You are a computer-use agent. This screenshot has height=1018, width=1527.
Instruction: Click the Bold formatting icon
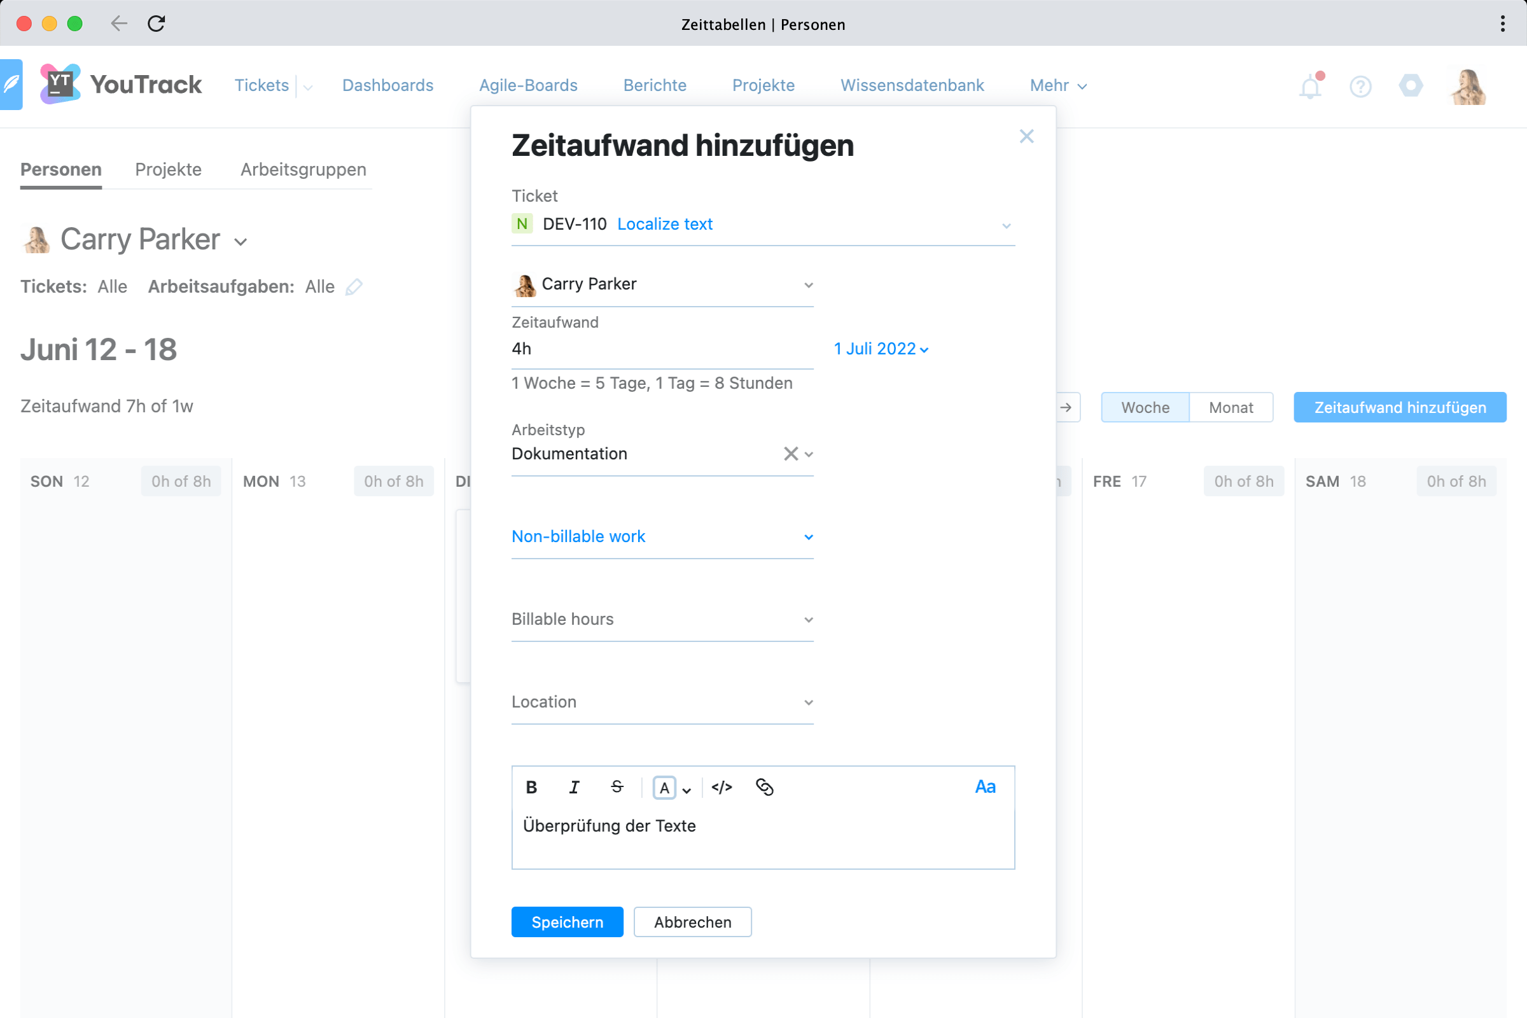(531, 788)
